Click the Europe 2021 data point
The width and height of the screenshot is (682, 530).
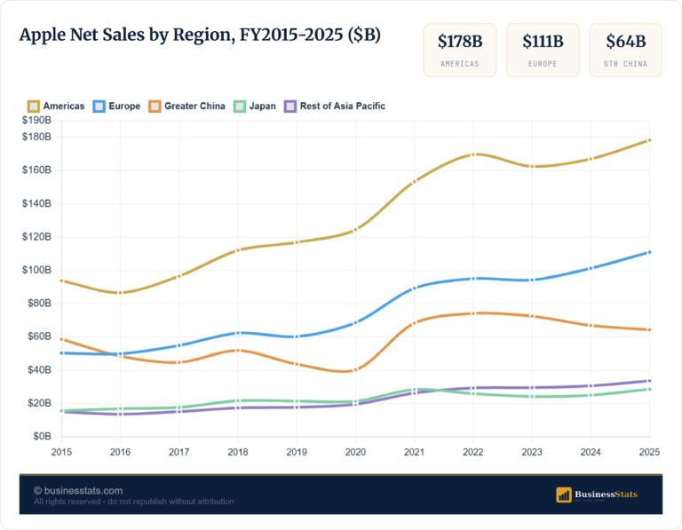[x=414, y=289]
